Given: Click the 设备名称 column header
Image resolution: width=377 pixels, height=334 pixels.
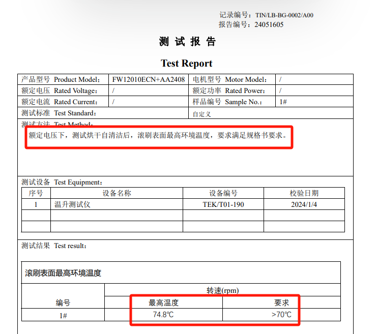Looking at the screenshot, I should 117,193.
